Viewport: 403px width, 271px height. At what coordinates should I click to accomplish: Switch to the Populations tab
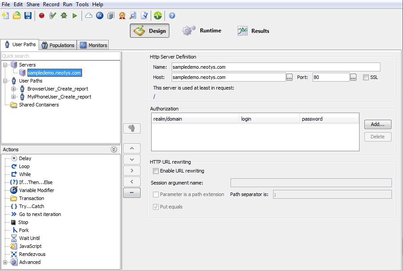point(58,45)
